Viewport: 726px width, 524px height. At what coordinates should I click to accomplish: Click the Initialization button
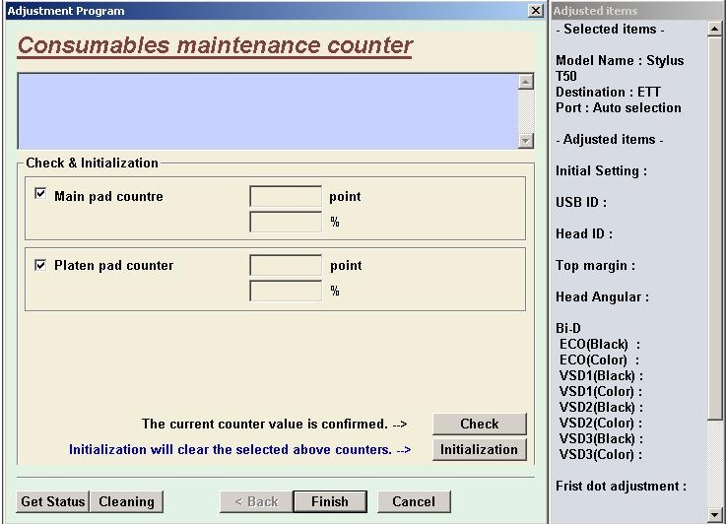479,449
